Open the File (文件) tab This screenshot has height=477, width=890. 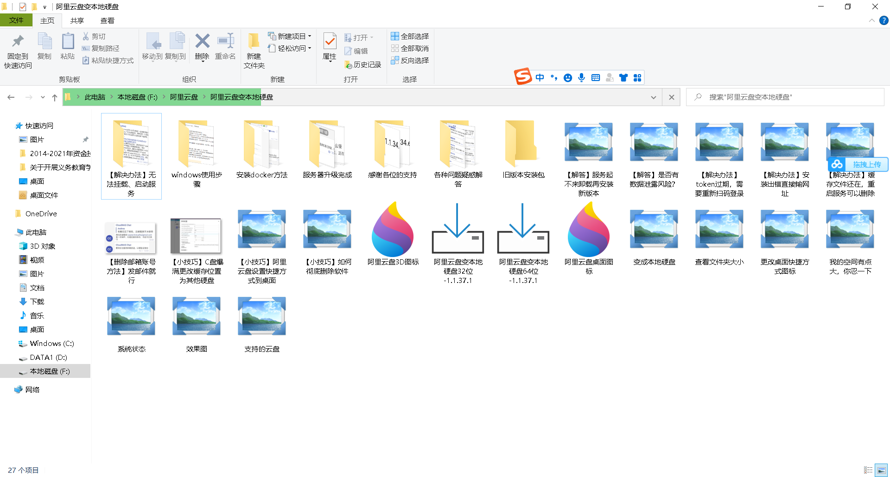click(x=16, y=20)
